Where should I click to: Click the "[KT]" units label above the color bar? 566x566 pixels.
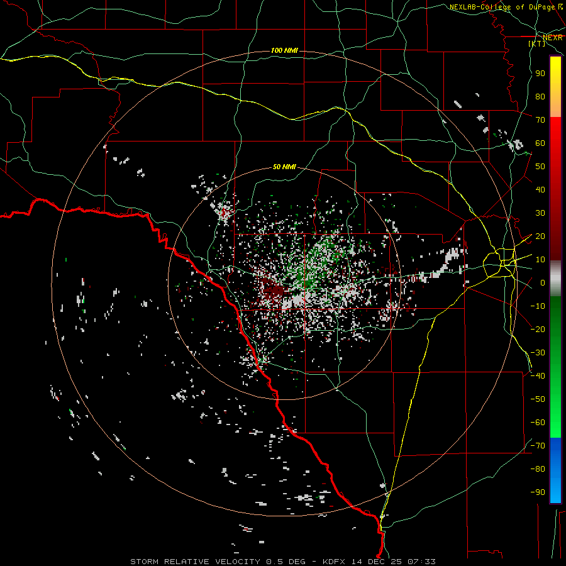[537, 43]
